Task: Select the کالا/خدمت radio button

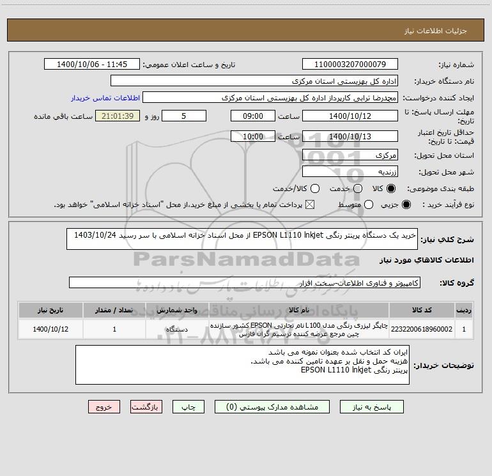Action: click(x=315, y=188)
